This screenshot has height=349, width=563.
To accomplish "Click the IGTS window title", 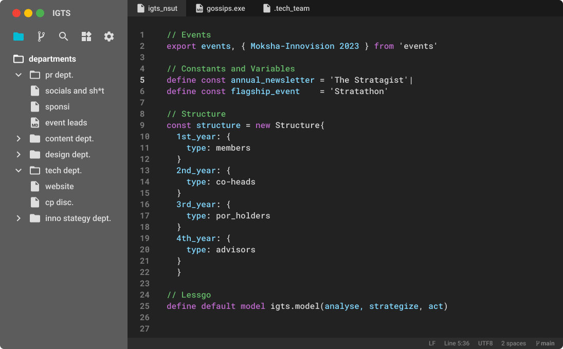I will pyautogui.click(x=61, y=13).
